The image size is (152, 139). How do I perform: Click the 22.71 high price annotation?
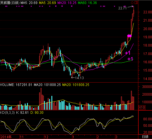click(x=122, y=8)
